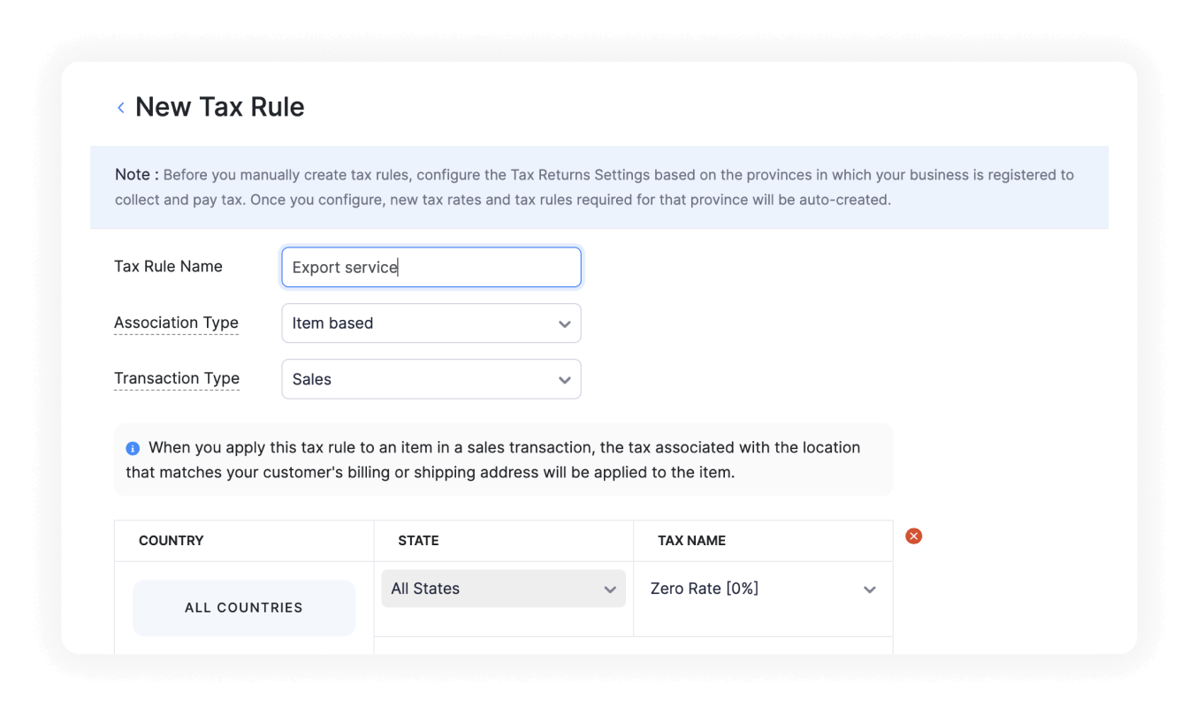The height and width of the screenshot is (714, 1197).
Task: Open the Zero Rate [0%] tax dropdown
Action: pyautogui.click(x=762, y=589)
